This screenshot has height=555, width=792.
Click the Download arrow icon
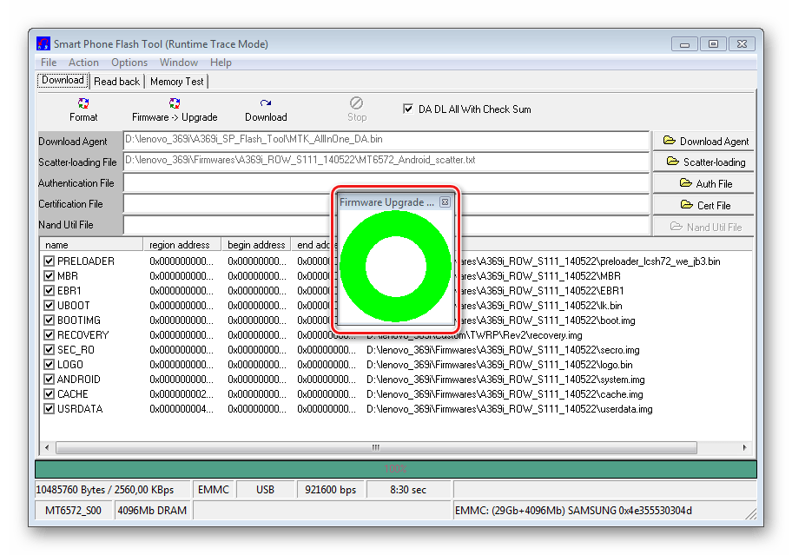click(x=266, y=103)
